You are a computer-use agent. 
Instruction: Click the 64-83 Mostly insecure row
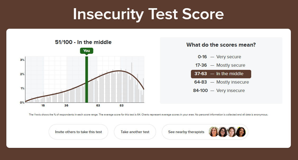221,82
